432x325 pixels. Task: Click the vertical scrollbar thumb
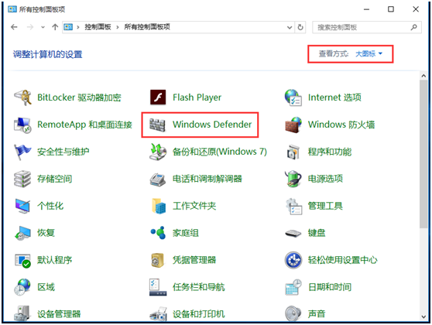[x=423, y=154]
